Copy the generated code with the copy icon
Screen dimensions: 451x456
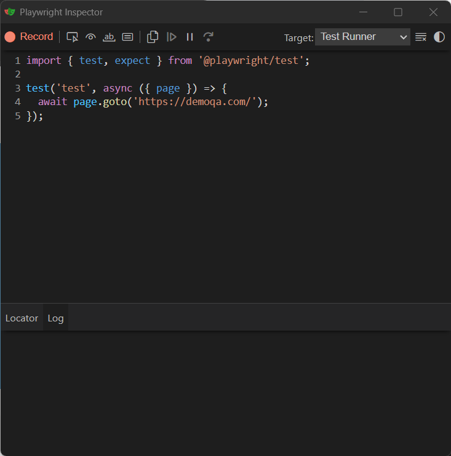pos(153,37)
